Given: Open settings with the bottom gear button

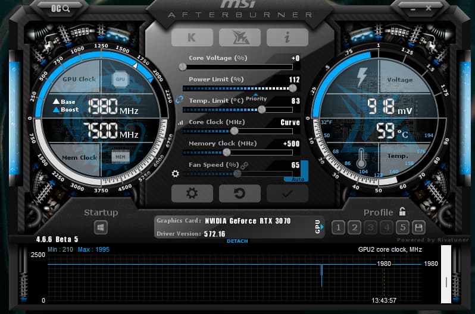Looking at the screenshot, I should pos(192,193).
